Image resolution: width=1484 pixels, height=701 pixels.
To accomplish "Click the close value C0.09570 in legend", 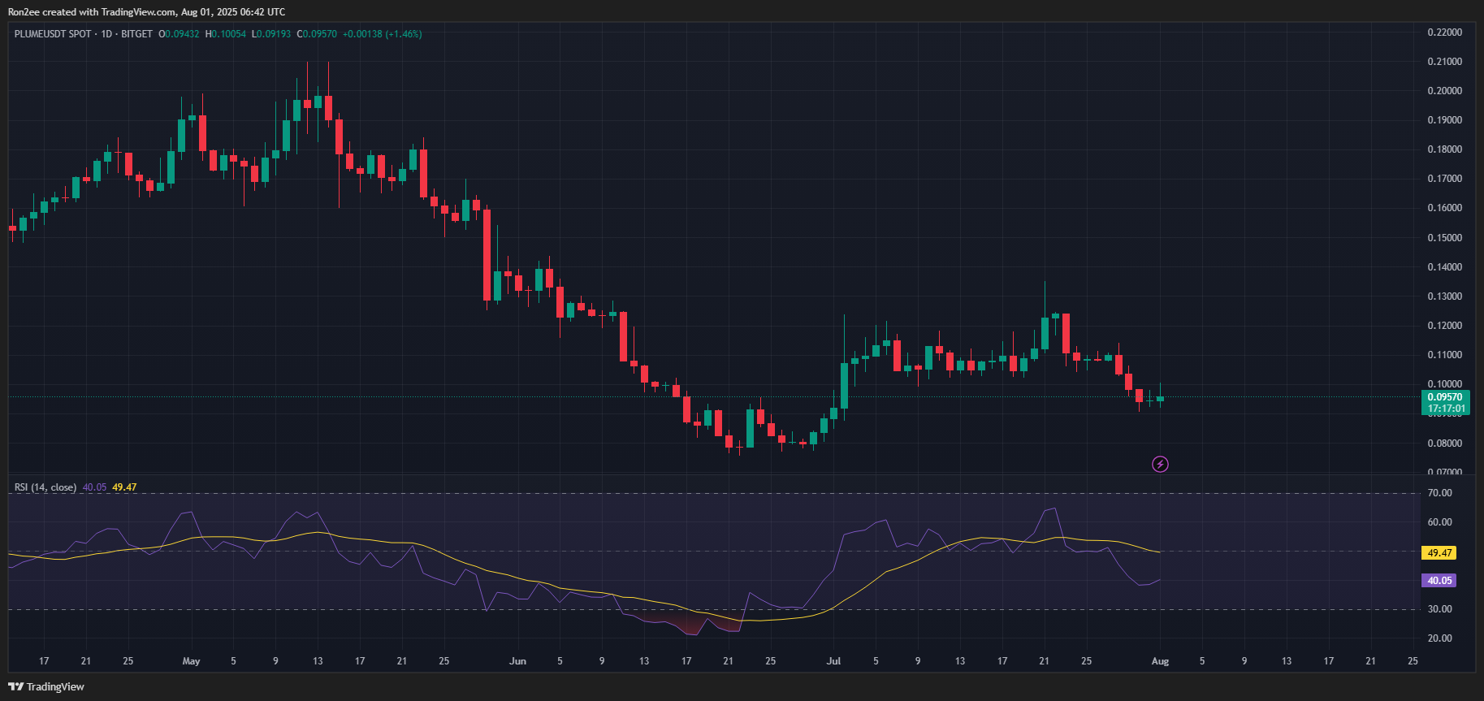I will click(x=317, y=34).
